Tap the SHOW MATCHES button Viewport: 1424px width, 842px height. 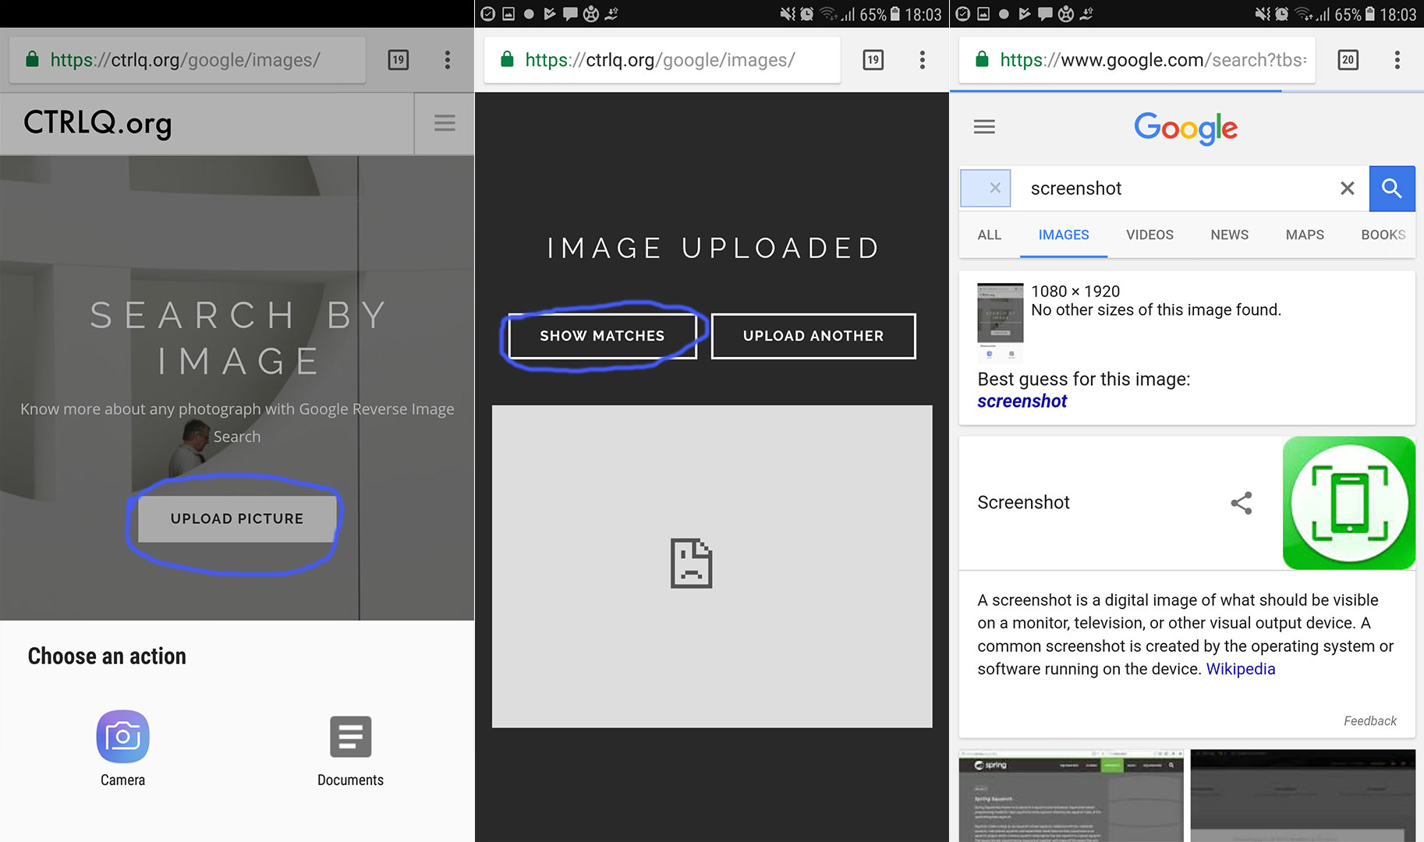602,336
